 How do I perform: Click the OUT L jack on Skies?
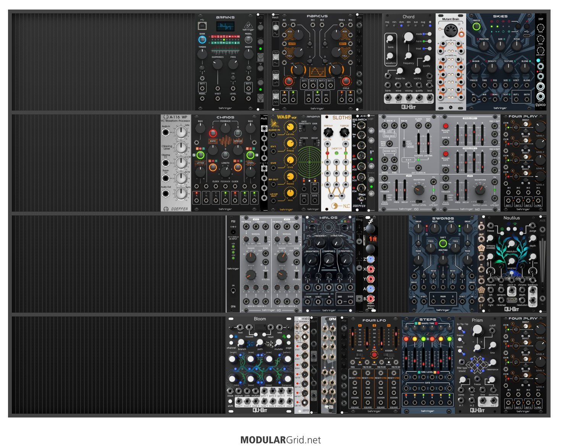click(x=516, y=100)
